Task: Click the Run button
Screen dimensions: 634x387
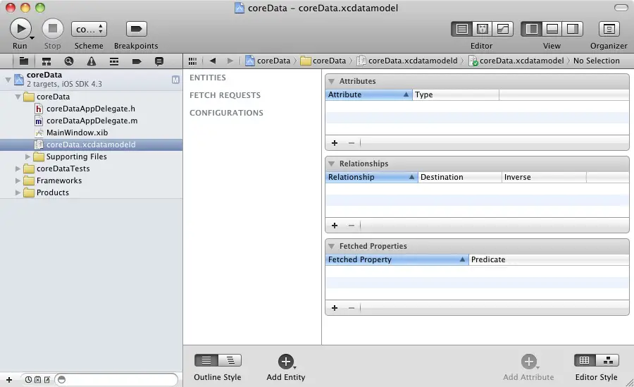Action: [x=20, y=29]
